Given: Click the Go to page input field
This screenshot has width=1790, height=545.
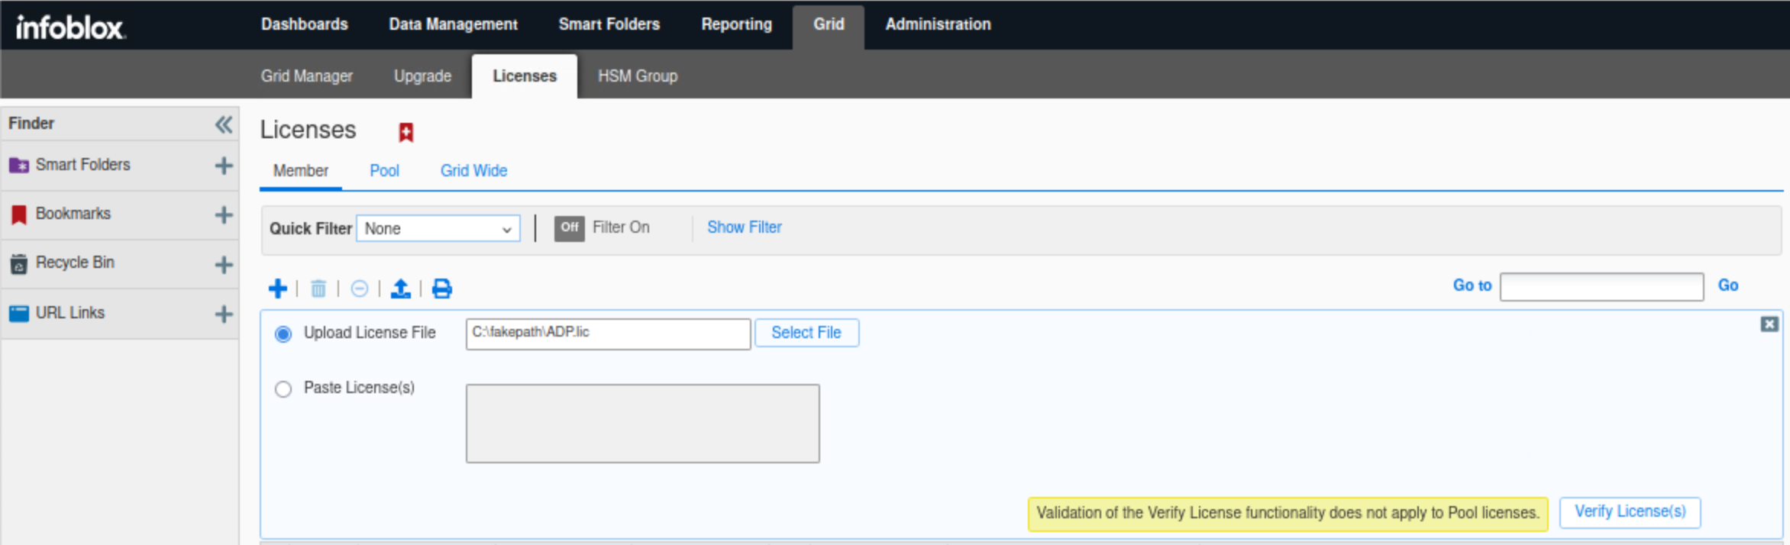Looking at the screenshot, I should [1601, 287].
